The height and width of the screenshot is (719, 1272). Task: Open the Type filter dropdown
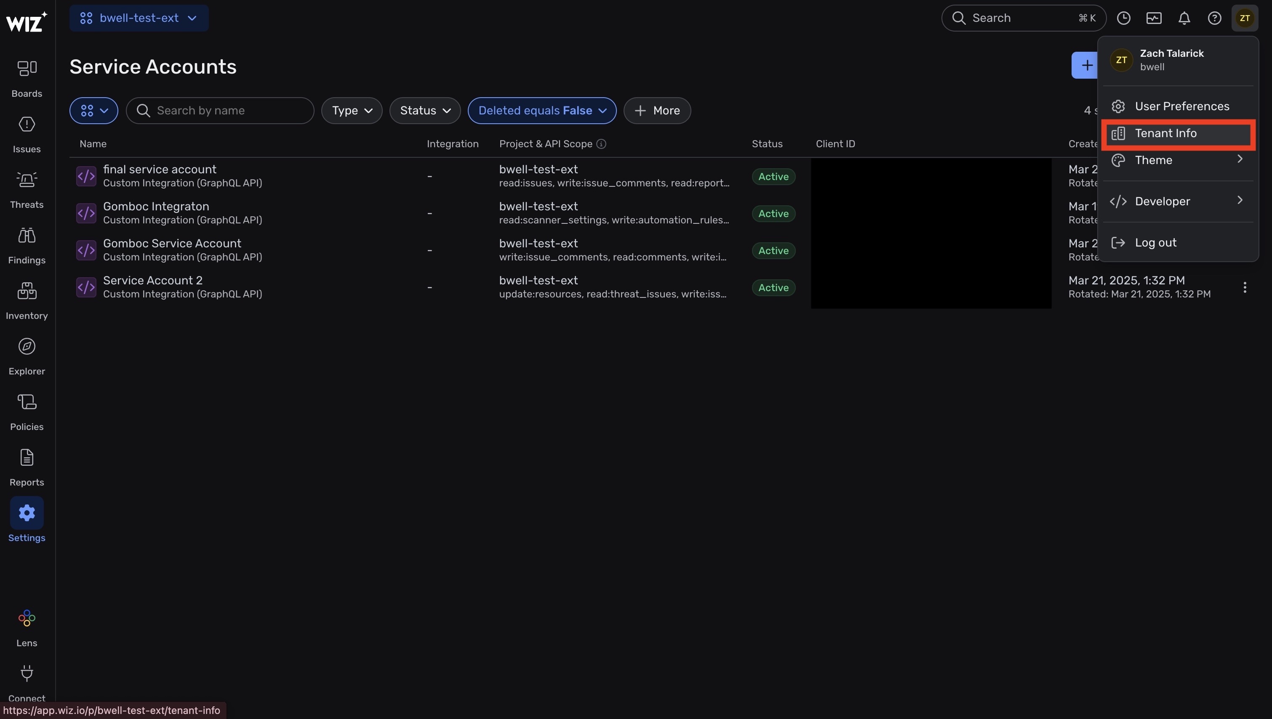(x=351, y=111)
